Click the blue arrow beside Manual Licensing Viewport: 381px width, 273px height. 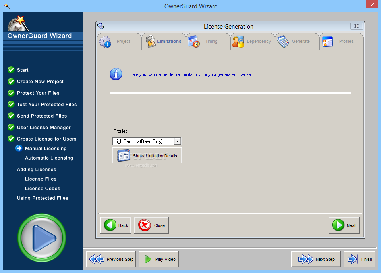[x=19, y=148]
